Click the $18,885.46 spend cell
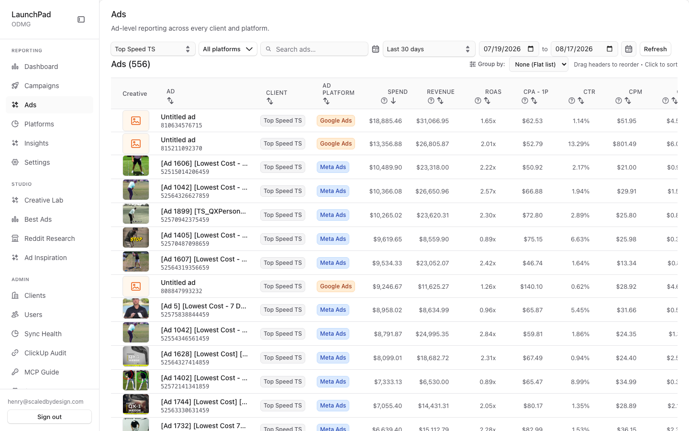The width and height of the screenshot is (689, 431). [386, 121]
